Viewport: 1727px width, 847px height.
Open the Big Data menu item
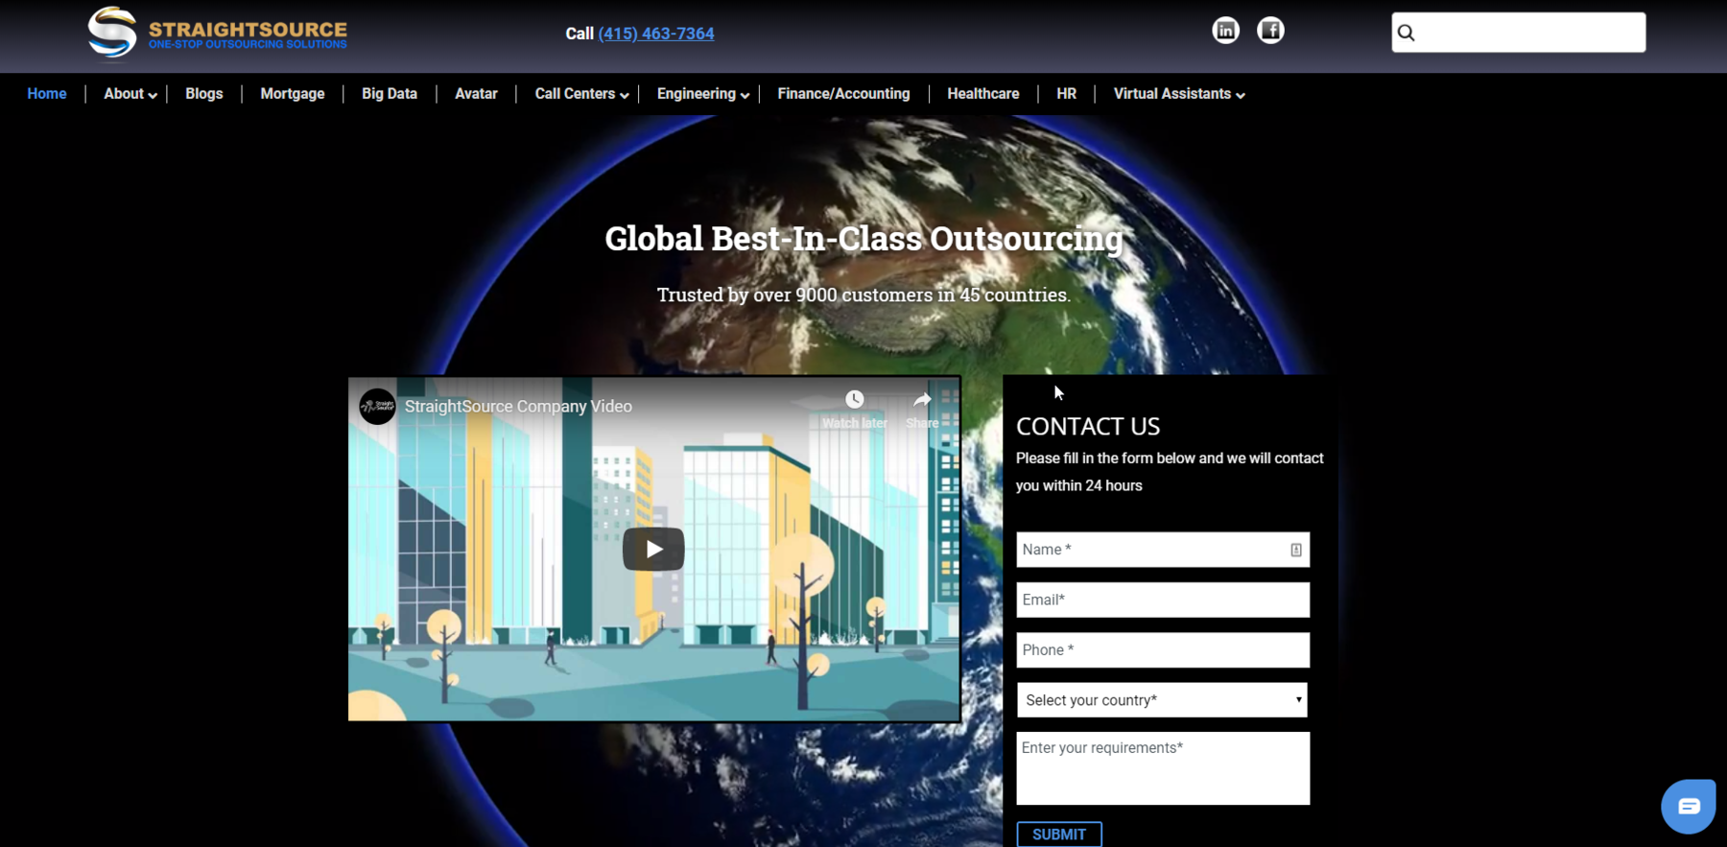390,94
